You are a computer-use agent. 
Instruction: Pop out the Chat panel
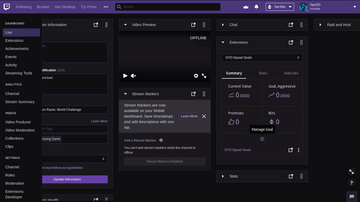click(x=291, y=25)
